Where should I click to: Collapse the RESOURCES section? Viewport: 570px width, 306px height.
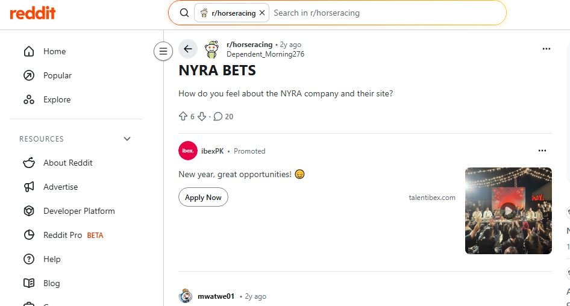click(x=127, y=139)
